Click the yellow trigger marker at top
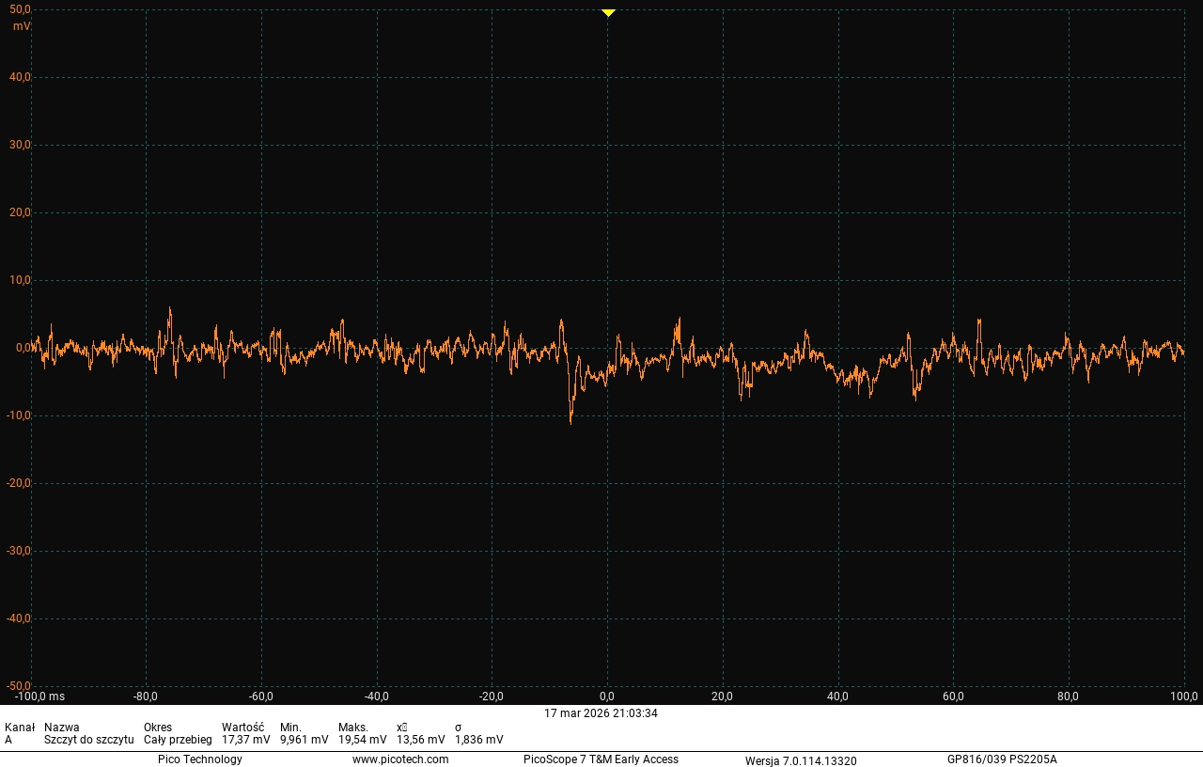The image size is (1203, 767). (608, 12)
